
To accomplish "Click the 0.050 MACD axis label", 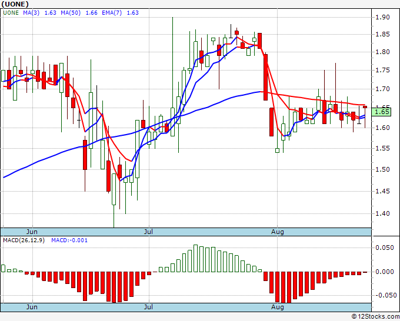I will pos(385,248).
